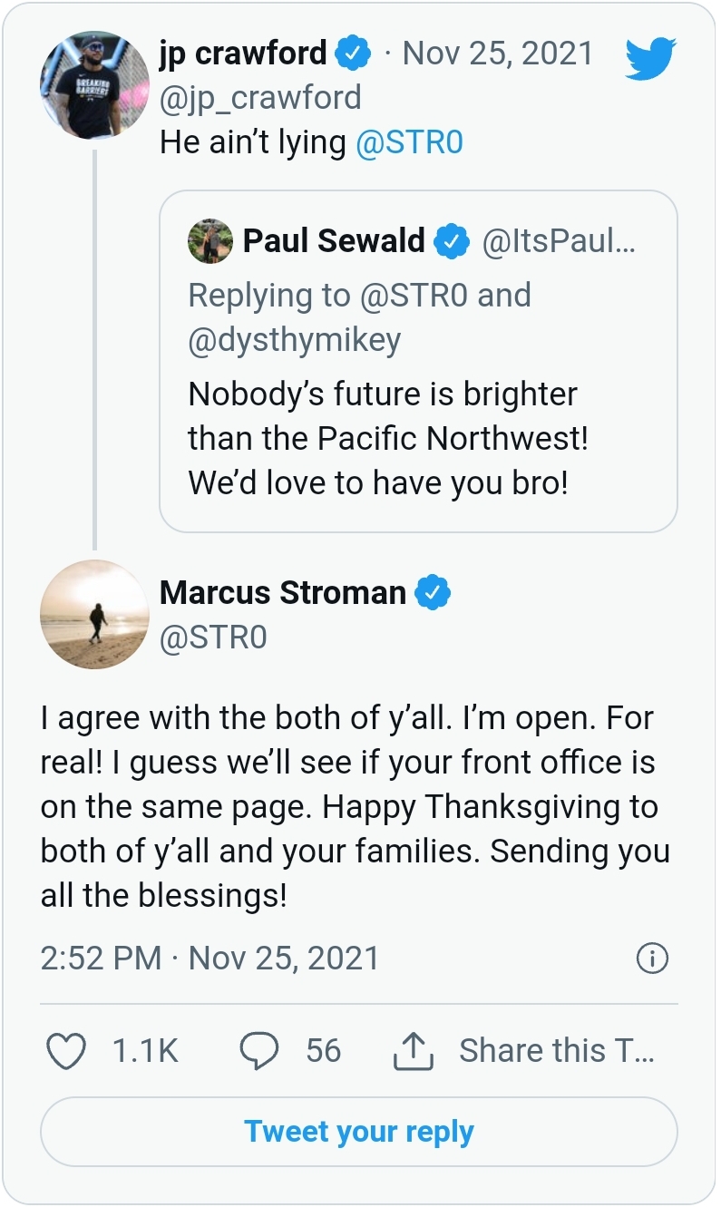The width and height of the screenshot is (721, 1207).
Task: Click the Nov 25, 2021 date in header
Action: point(497,54)
